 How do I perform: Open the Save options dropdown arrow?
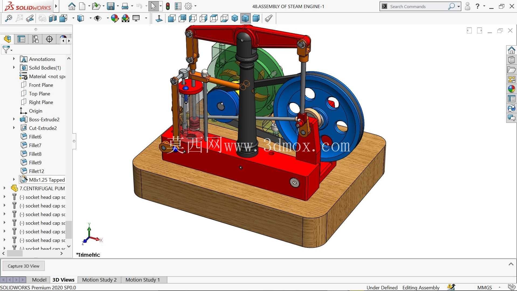point(118,6)
